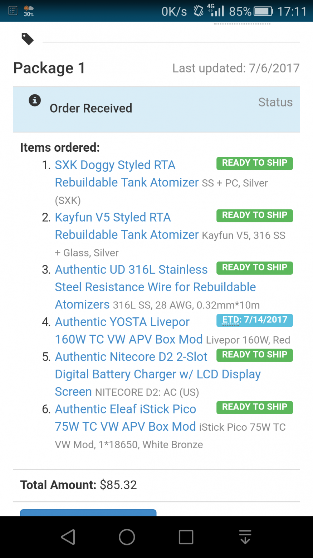Viewport: 313px width, 558px height.
Task: Tap the price tag icon
Action: click(x=28, y=39)
